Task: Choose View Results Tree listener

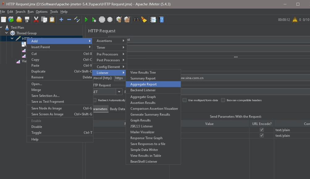Action: pyautogui.click(x=143, y=73)
